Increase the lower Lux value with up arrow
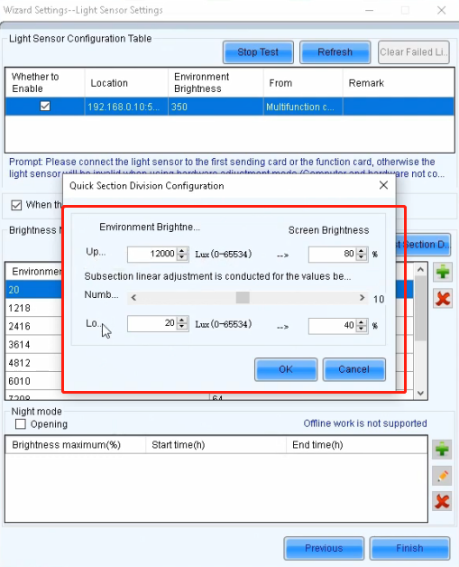This screenshot has height=567, width=459. point(183,320)
